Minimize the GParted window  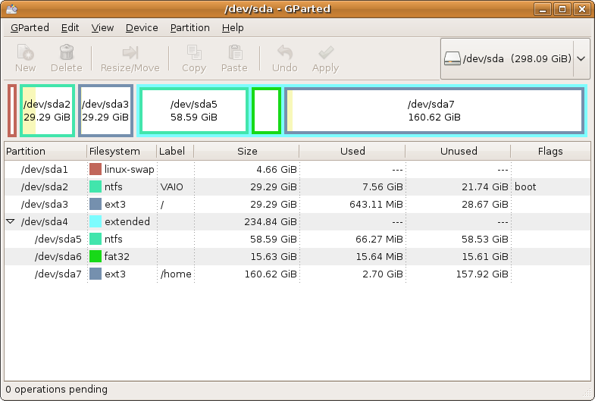[543, 9]
